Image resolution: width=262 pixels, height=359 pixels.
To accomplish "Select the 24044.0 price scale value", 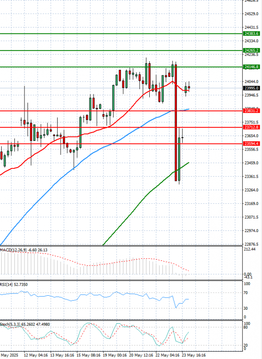I will tap(252, 82).
